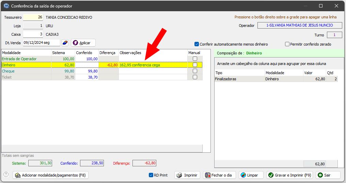Toggle Conferir automaticamente menos dinheiro checkbox

196,44
